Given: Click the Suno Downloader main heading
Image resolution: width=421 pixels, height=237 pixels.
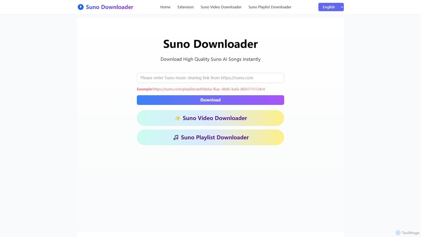Looking at the screenshot, I should [x=210, y=44].
